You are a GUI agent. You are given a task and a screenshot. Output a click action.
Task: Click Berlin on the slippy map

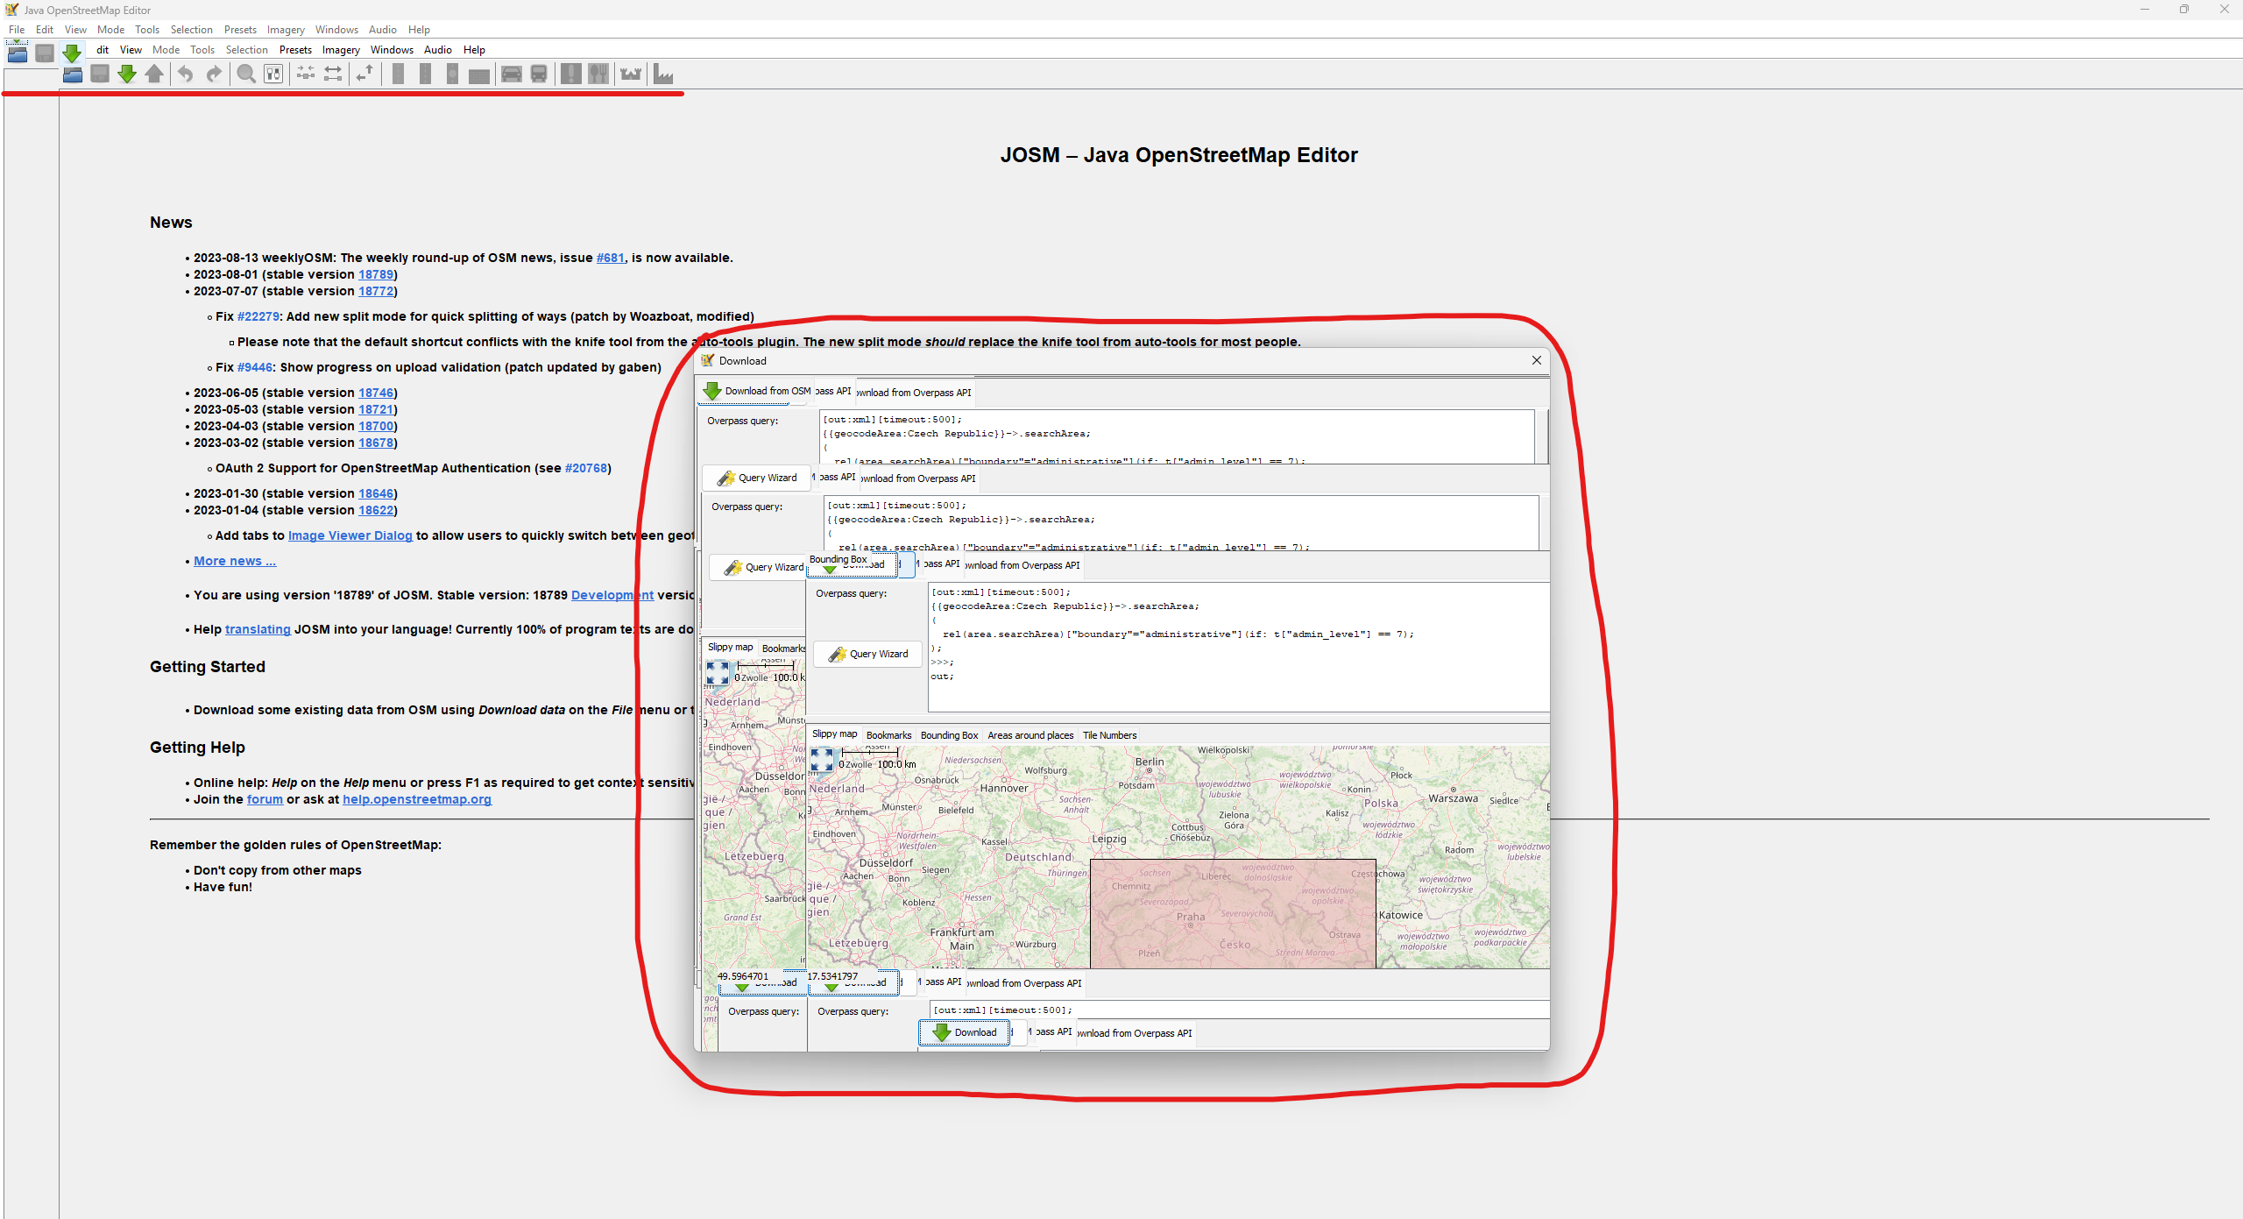coord(1150,762)
